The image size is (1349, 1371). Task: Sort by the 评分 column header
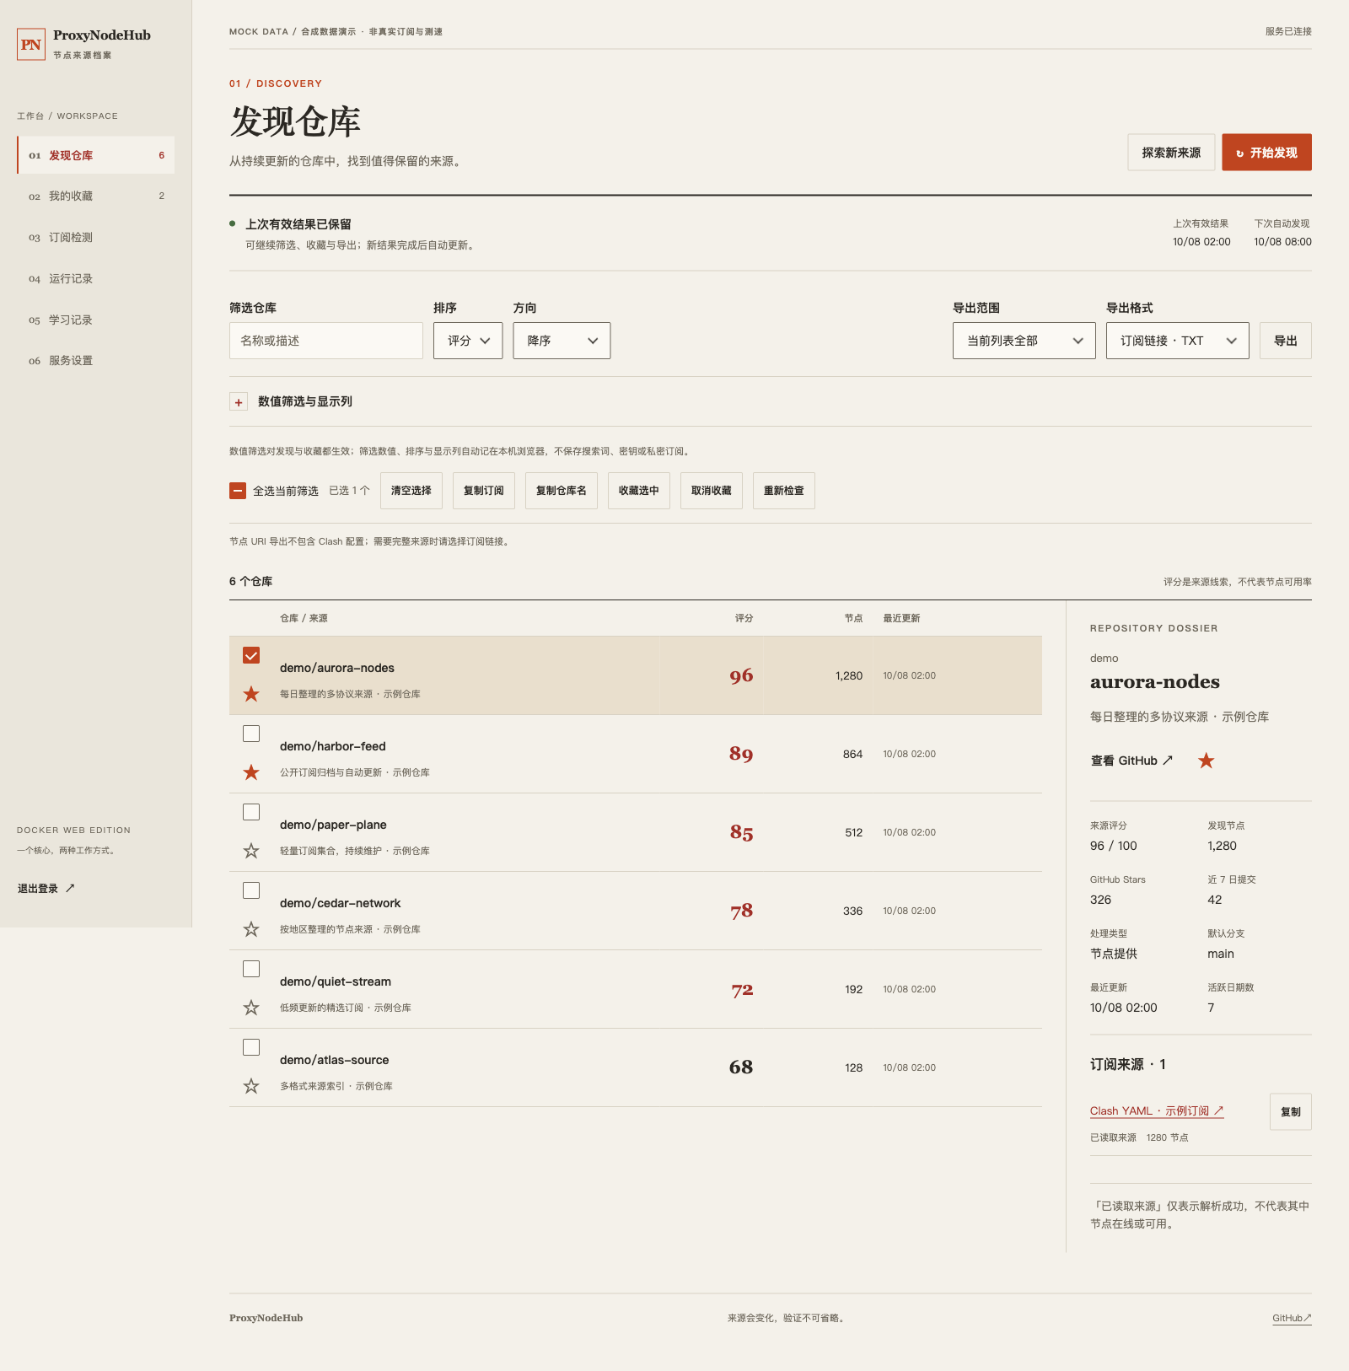pyautogui.click(x=744, y=618)
